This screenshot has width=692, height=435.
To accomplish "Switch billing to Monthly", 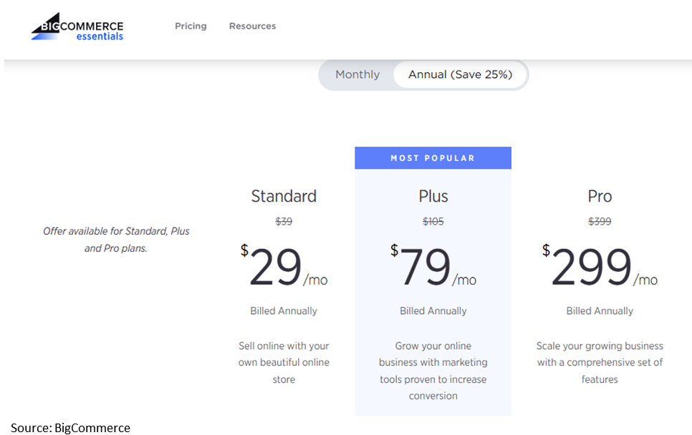I will tap(357, 74).
